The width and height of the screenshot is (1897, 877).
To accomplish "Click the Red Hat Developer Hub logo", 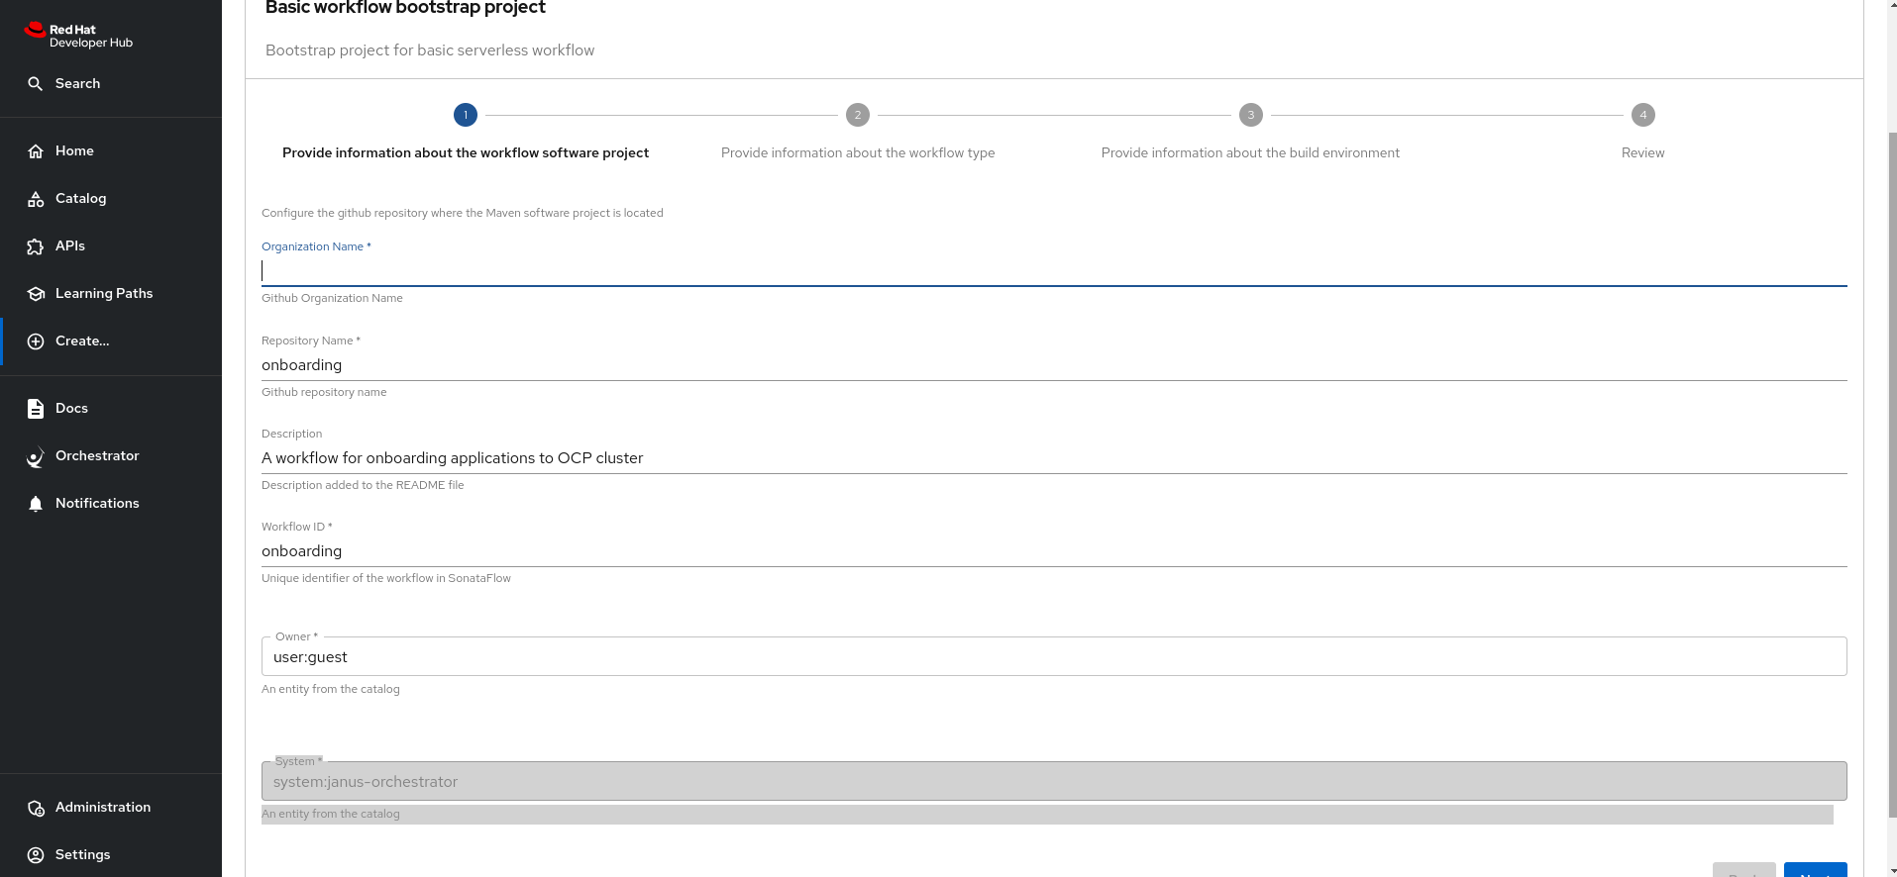I will pyautogui.click(x=78, y=35).
